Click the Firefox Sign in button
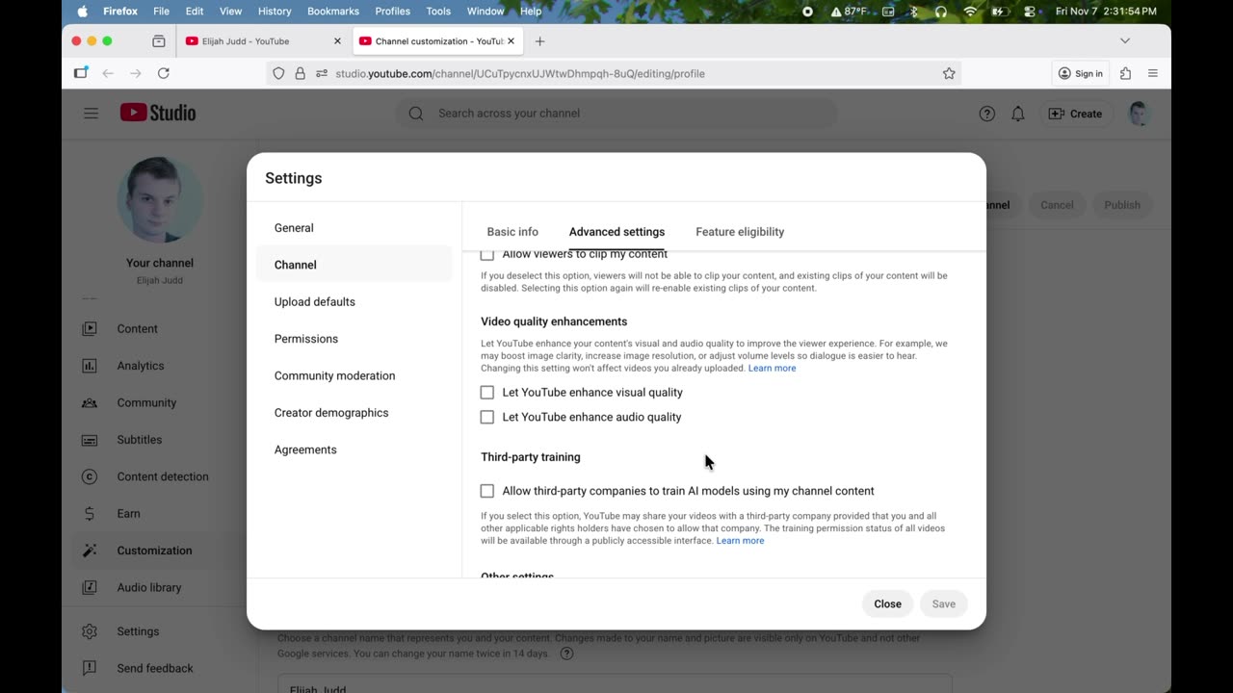Viewport: 1233px width, 693px height. [1080, 73]
